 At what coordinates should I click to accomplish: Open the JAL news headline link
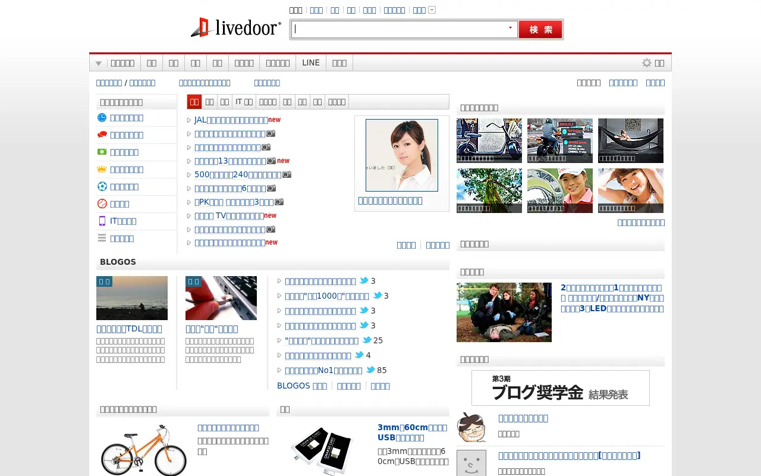(231, 120)
